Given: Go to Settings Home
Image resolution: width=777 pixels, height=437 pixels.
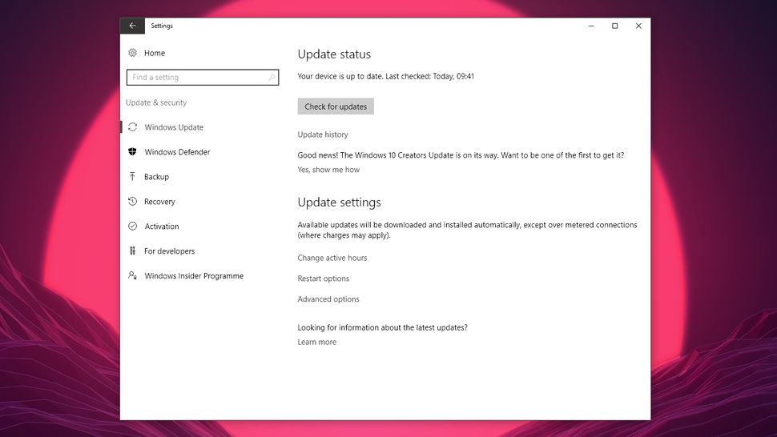Looking at the screenshot, I should click(x=155, y=53).
